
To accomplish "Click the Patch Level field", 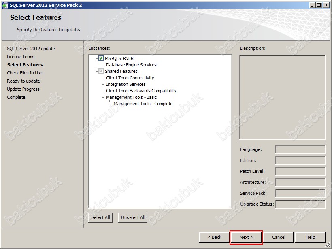I will click(300, 172).
